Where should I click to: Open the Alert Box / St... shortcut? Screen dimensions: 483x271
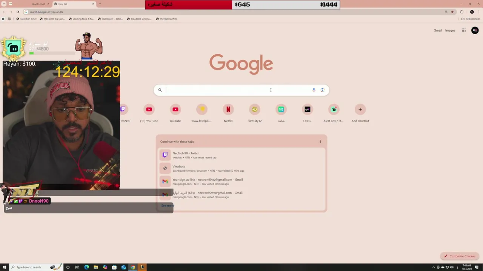pyautogui.click(x=334, y=113)
